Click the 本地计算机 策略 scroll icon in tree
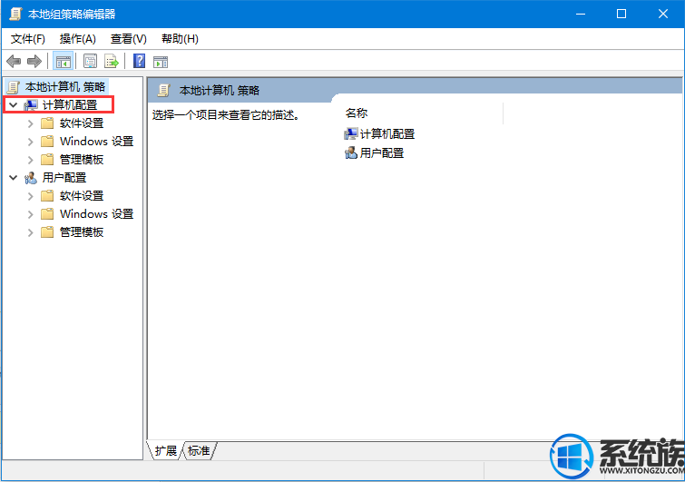The width and height of the screenshot is (685, 482). [x=14, y=87]
